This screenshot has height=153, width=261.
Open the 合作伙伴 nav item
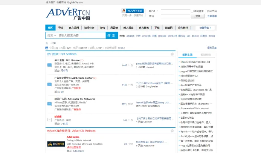click(x=183, y=28)
